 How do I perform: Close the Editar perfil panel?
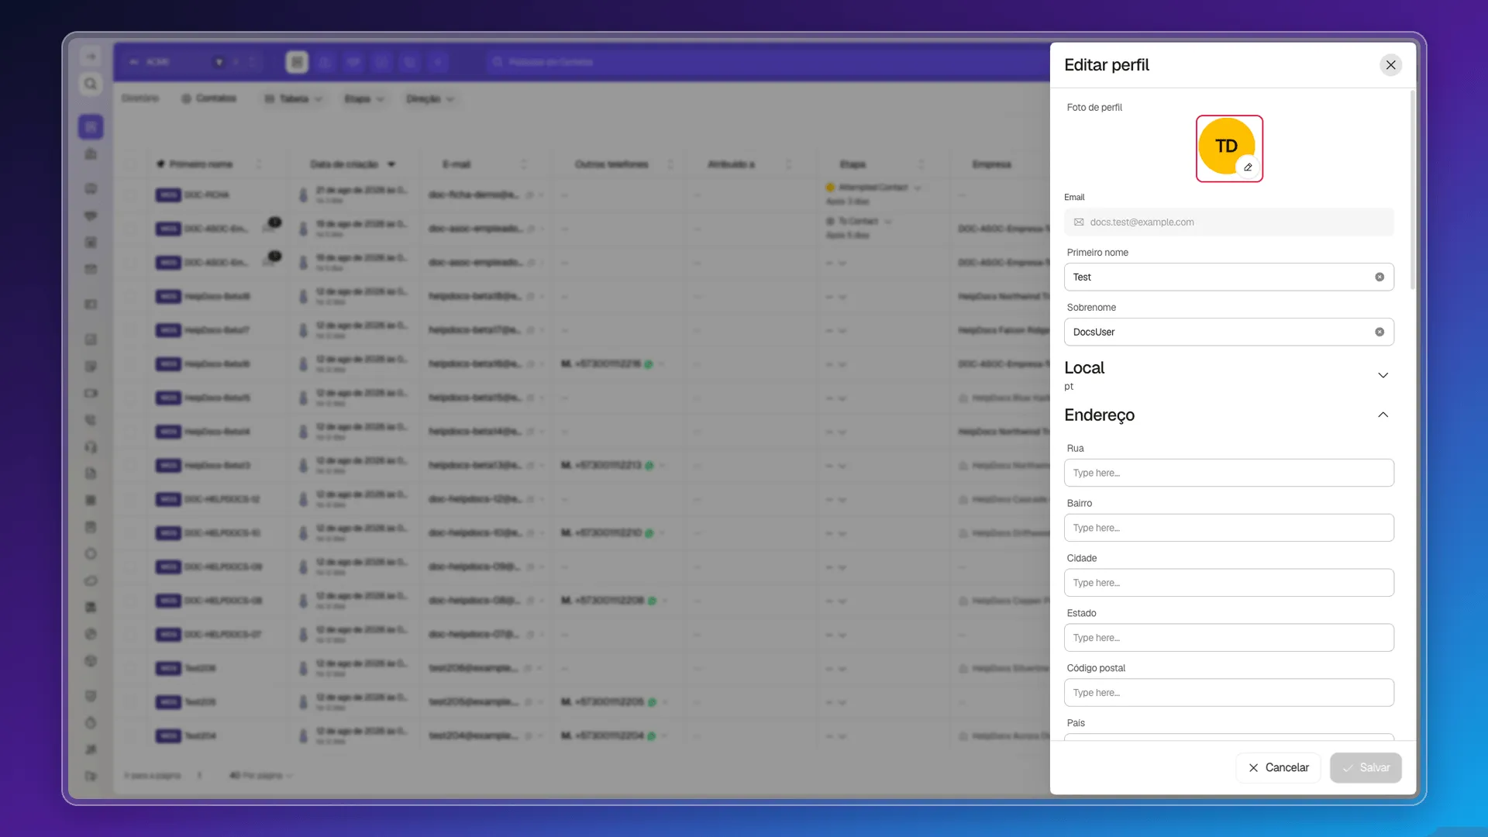(1390, 65)
